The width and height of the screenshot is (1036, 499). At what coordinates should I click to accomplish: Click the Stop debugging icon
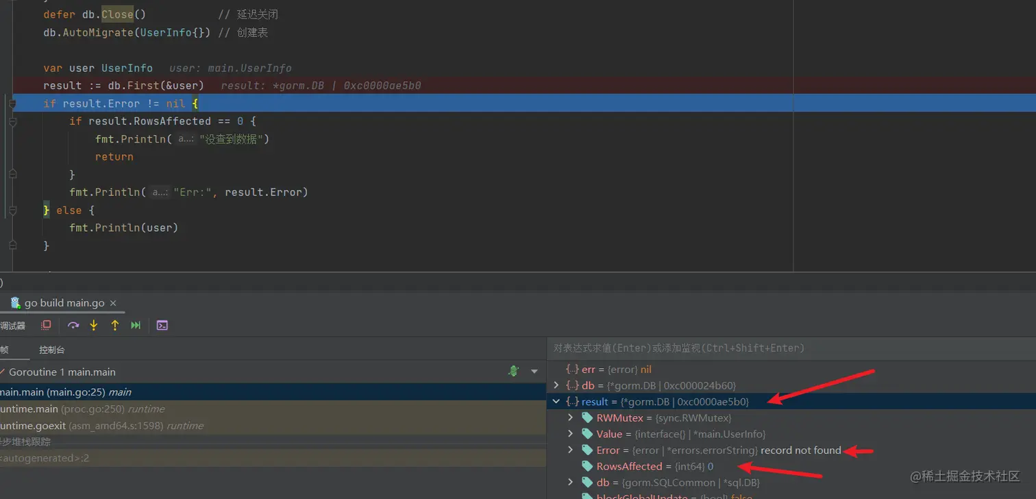coord(46,326)
